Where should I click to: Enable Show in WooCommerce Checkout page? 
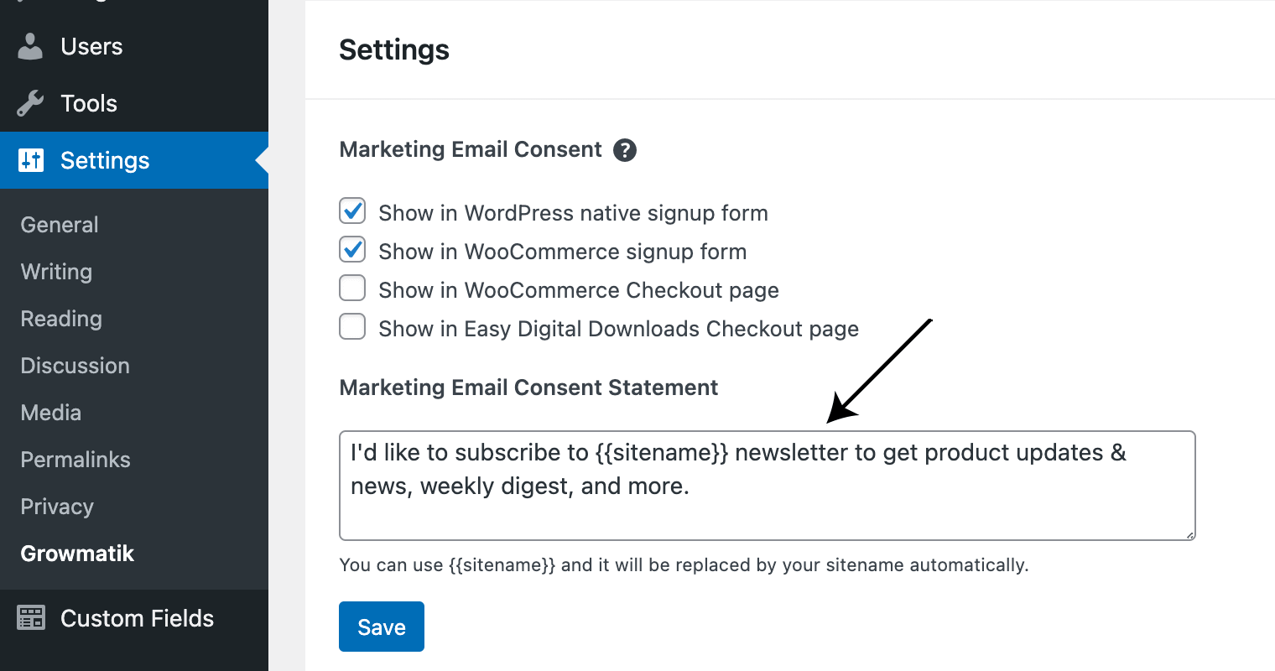pyautogui.click(x=352, y=289)
